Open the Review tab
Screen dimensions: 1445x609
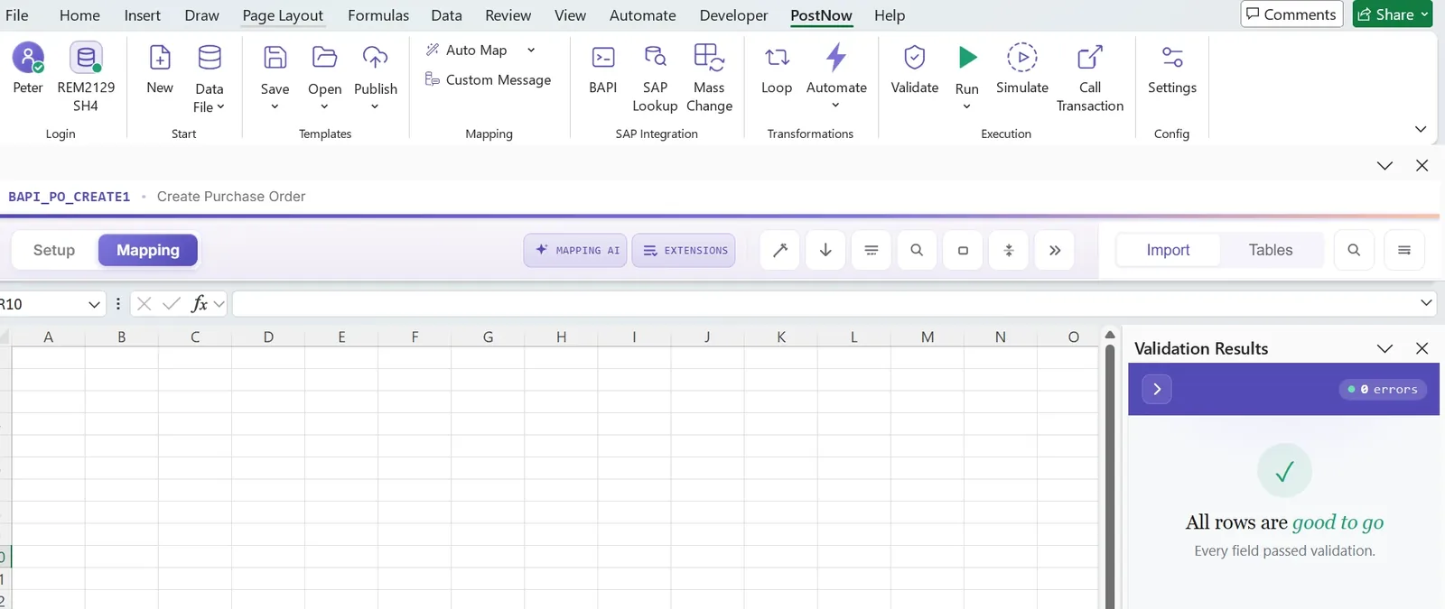pos(508,15)
